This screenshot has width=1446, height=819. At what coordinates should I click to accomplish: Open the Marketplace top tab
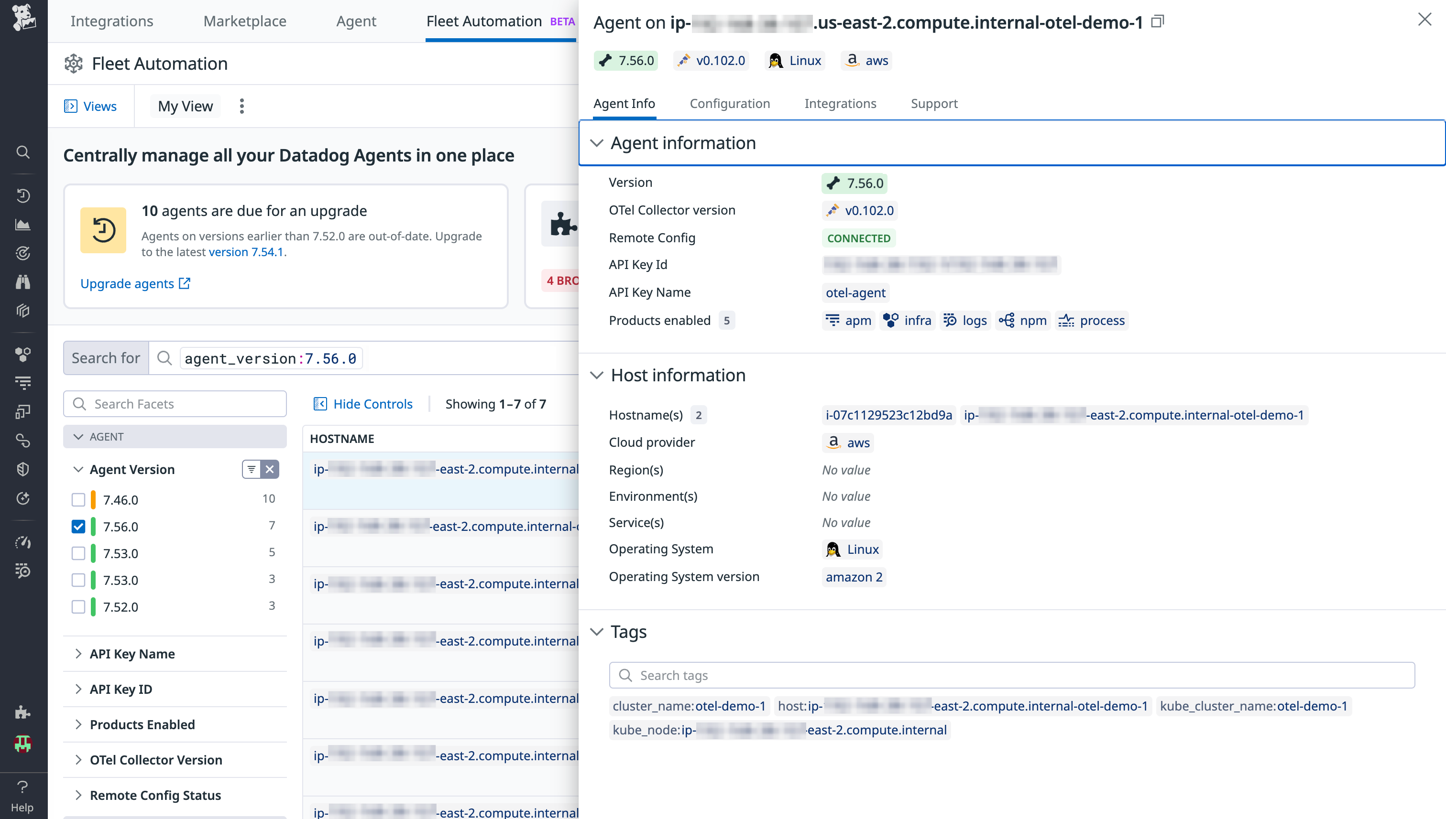tap(245, 21)
